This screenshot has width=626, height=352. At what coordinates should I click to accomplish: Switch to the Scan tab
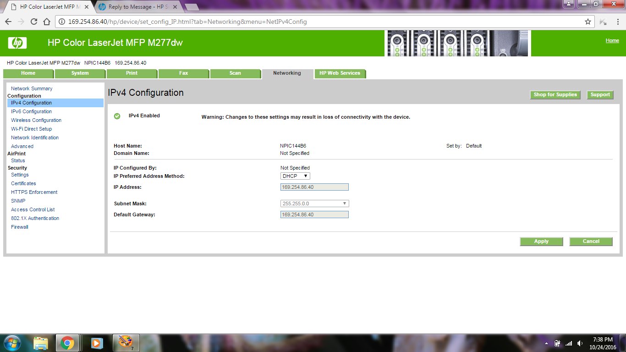point(235,73)
